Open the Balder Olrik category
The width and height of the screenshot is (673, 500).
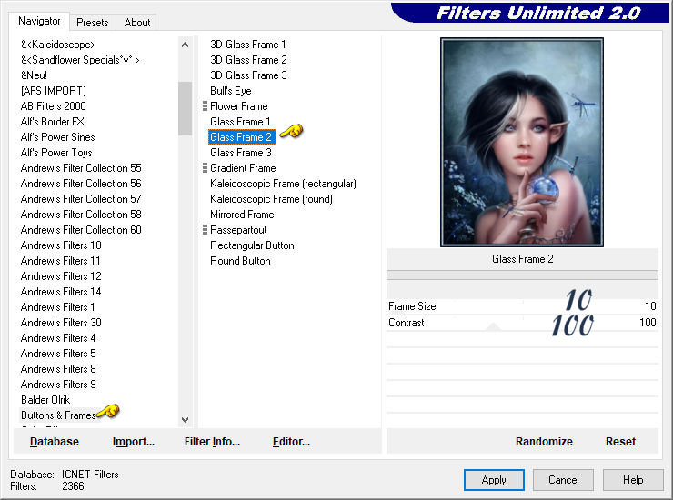tap(45, 400)
